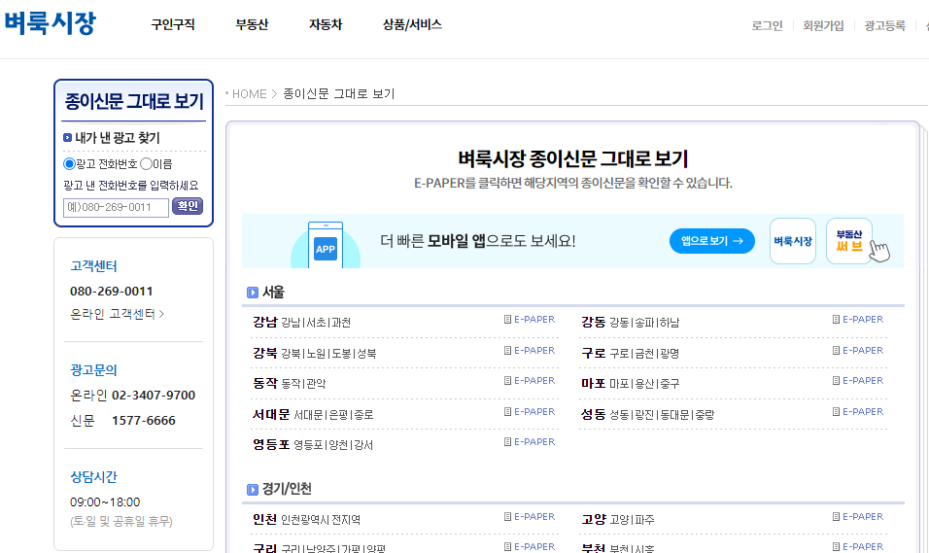This screenshot has width=929, height=553.
Task: Select the 광고 전화번호 radio button
Action: pyautogui.click(x=69, y=164)
